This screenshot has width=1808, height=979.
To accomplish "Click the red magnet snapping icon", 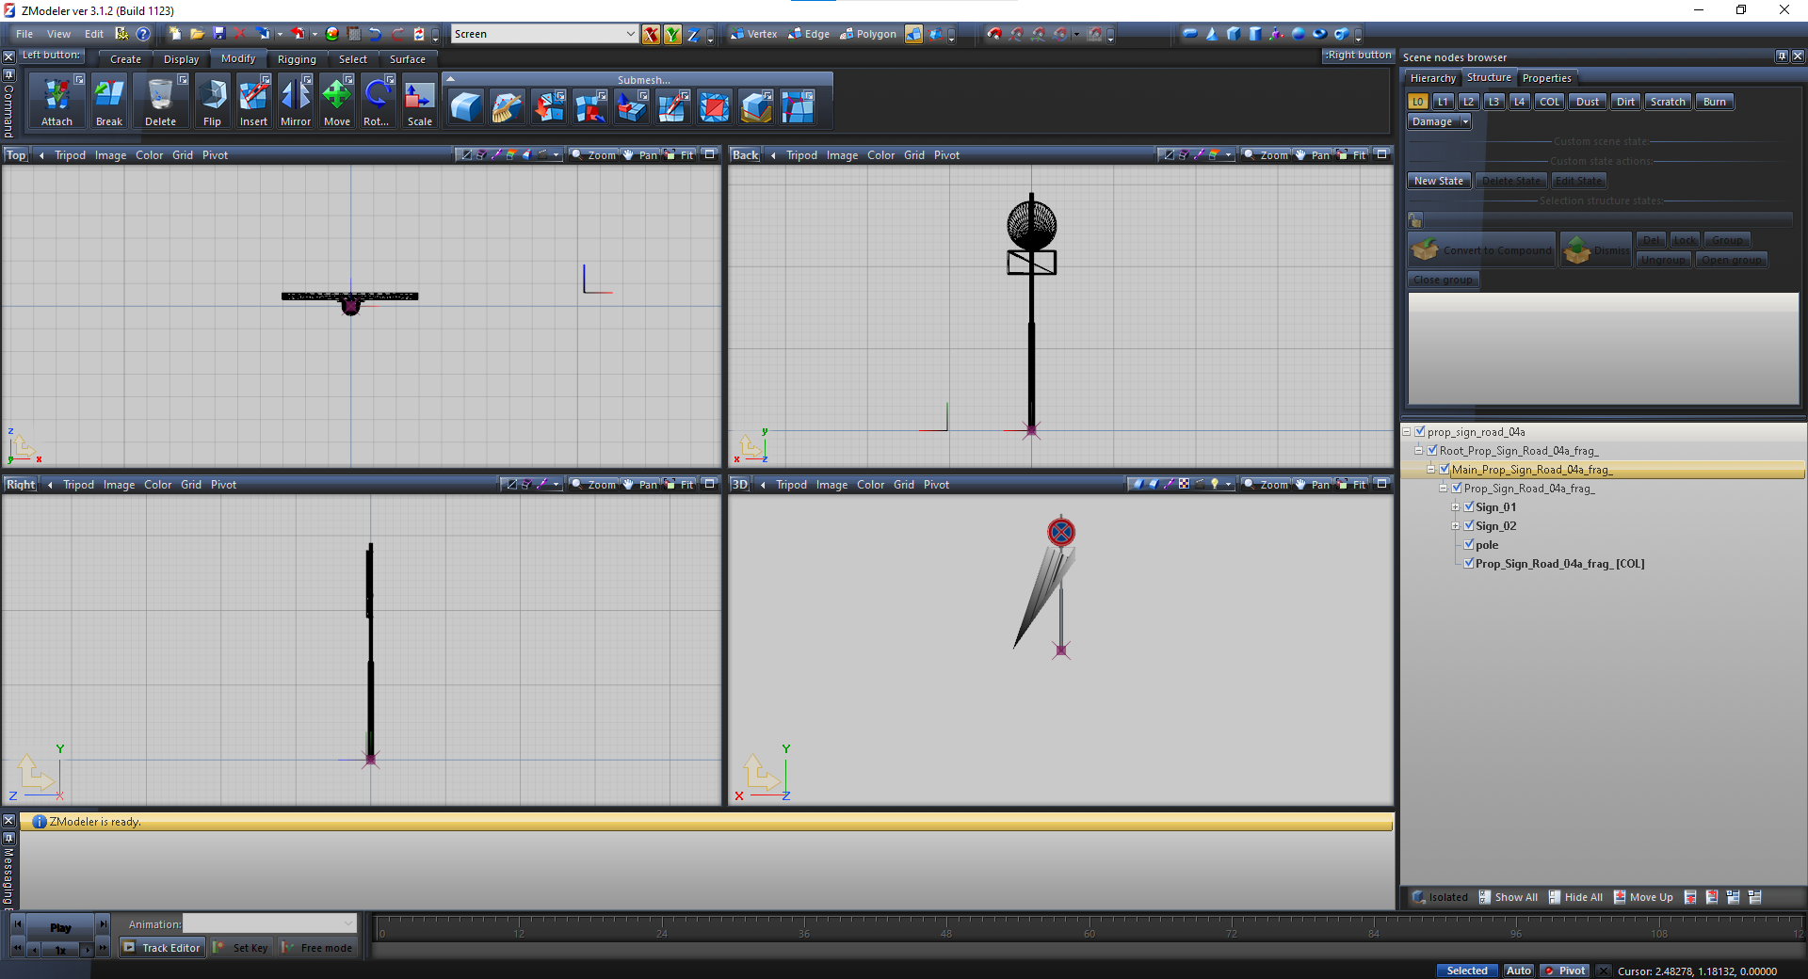I will [x=994, y=34].
